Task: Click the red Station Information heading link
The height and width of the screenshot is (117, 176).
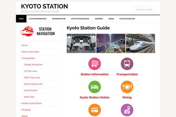Action: tap(95, 74)
